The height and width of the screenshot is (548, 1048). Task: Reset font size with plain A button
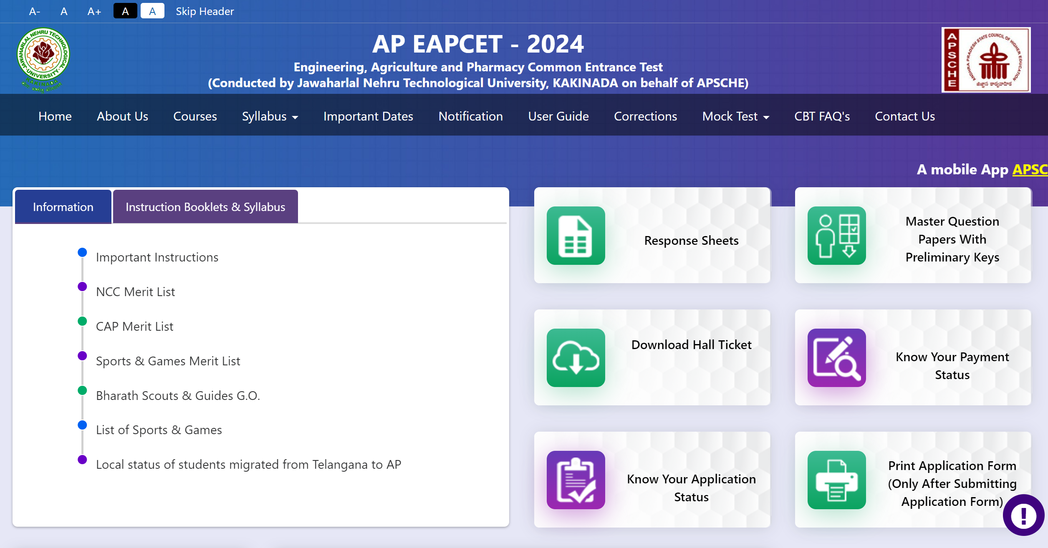click(x=64, y=11)
